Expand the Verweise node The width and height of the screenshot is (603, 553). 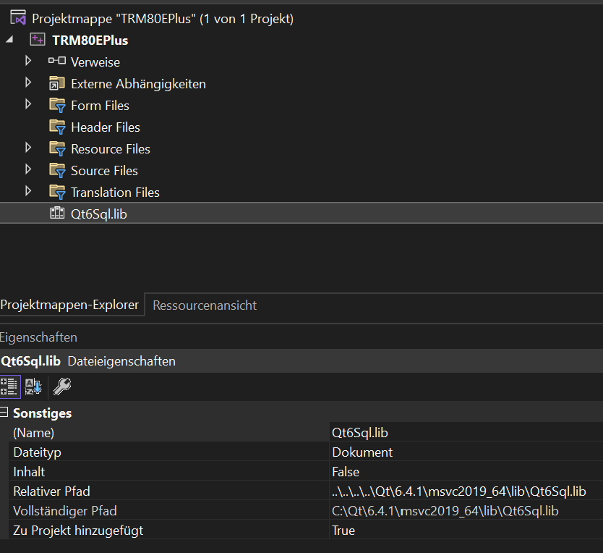pyautogui.click(x=28, y=62)
